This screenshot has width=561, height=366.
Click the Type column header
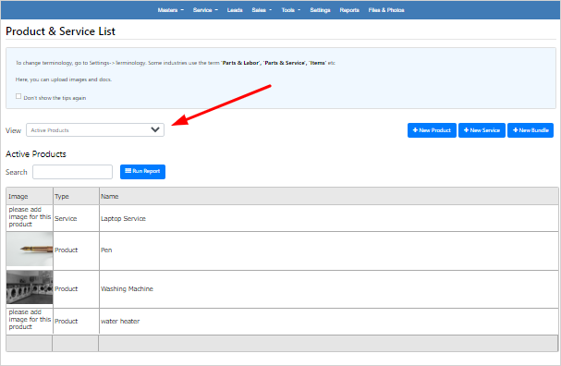pos(76,196)
